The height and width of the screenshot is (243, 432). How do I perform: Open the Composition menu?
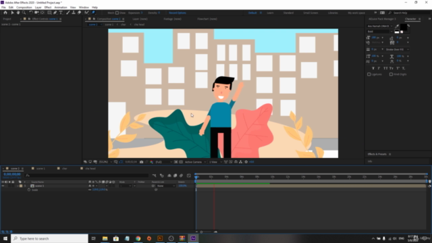point(24,7)
